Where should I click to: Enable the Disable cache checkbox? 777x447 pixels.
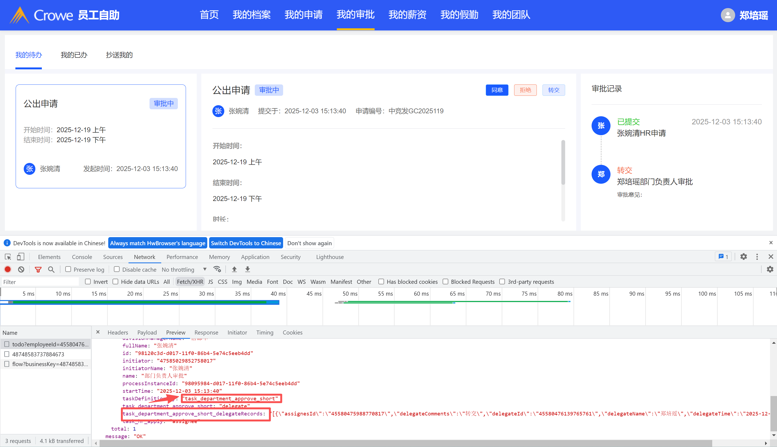pyautogui.click(x=117, y=269)
